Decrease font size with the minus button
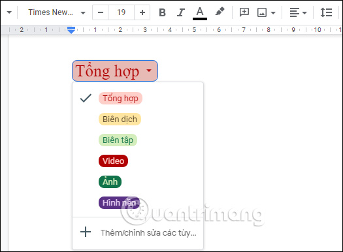 pyautogui.click(x=101, y=12)
